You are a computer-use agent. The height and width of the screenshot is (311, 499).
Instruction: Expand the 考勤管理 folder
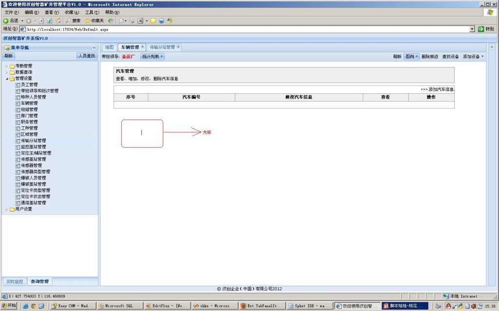tap(6, 66)
